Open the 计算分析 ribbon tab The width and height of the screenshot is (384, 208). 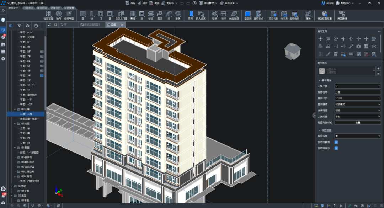pyautogui.click(x=55, y=7)
